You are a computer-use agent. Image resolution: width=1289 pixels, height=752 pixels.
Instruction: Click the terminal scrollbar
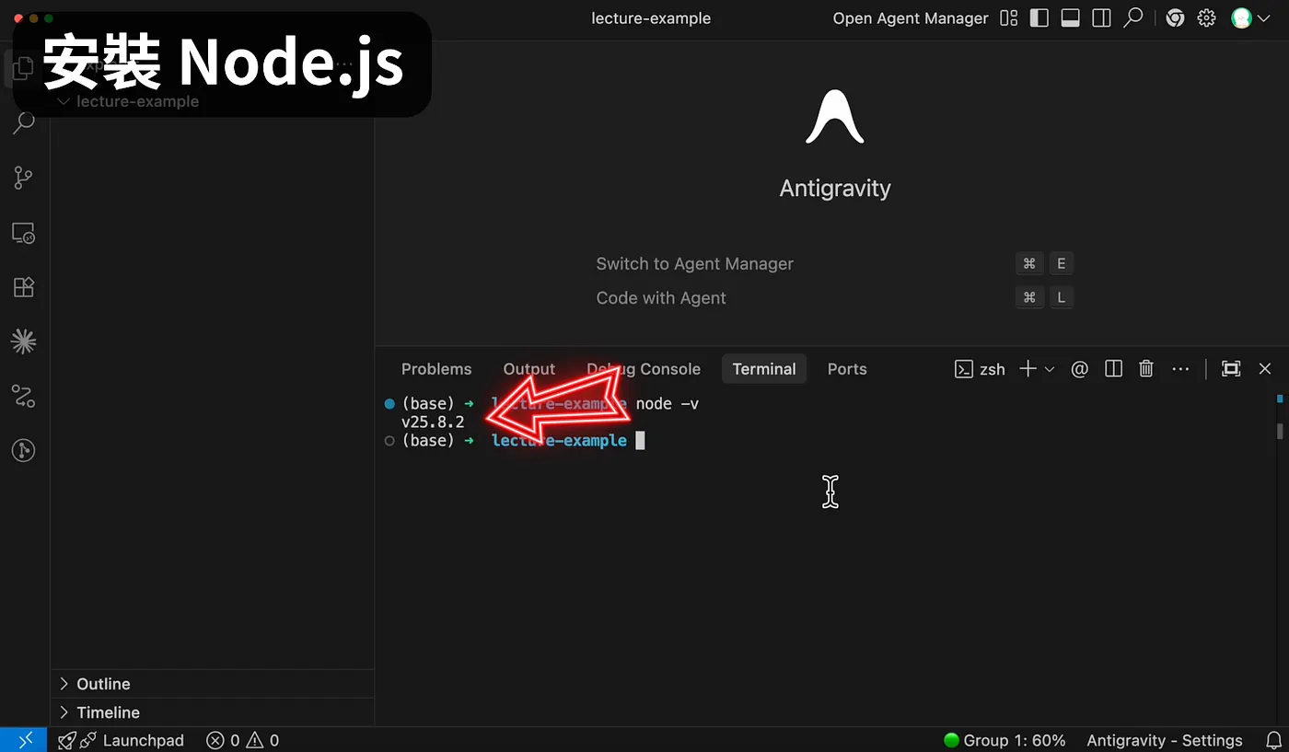[1280, 431]
